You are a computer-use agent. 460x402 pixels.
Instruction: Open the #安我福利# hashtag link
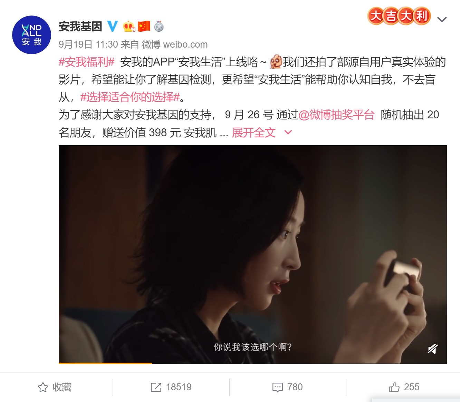click(86, 62)
